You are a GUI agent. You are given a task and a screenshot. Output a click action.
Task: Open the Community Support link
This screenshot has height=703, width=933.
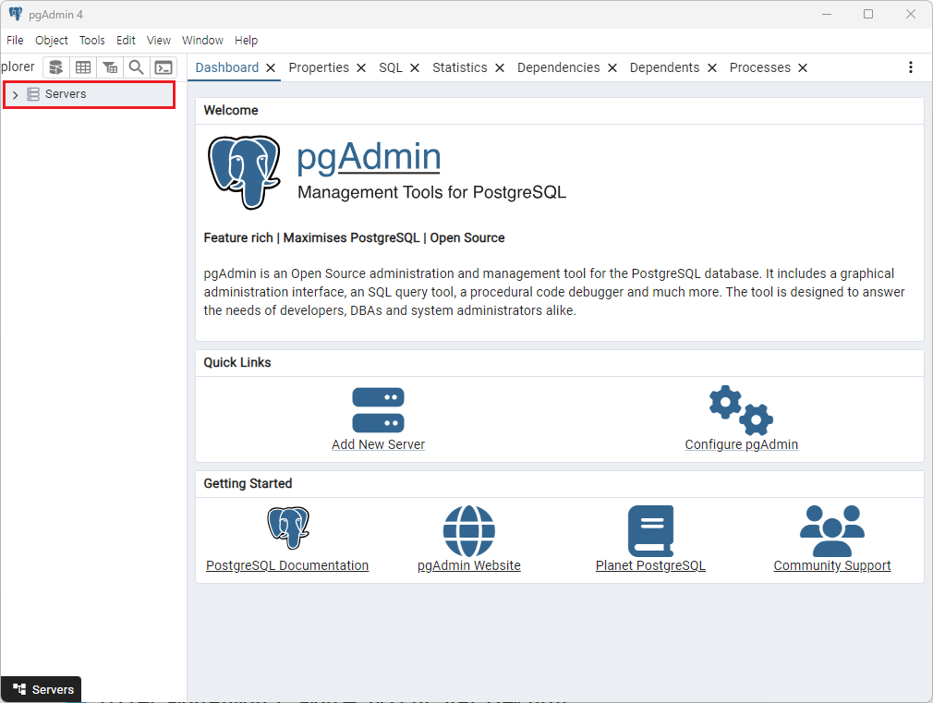point(831,565)
